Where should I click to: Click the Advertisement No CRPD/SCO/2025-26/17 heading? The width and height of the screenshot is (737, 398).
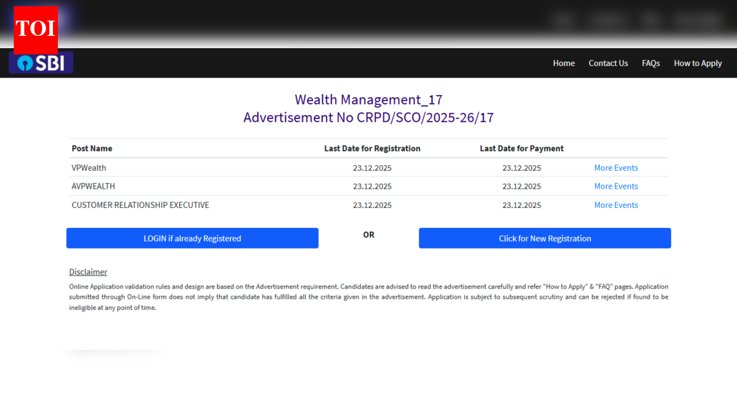pos(368,117)
